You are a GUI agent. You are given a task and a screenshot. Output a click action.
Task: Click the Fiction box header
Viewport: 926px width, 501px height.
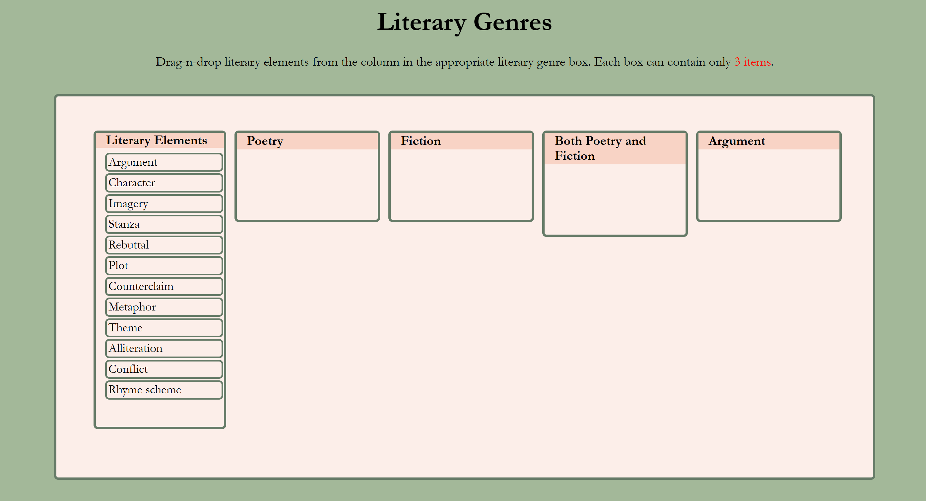(x=421, y=141)
